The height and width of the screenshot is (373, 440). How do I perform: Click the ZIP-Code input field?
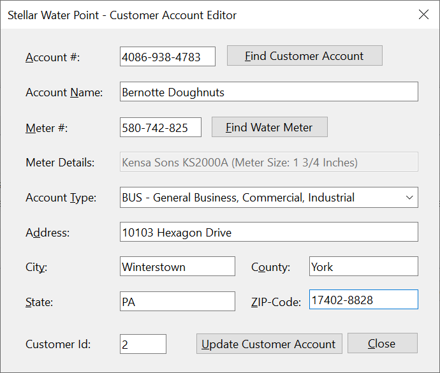pos(363,300)
